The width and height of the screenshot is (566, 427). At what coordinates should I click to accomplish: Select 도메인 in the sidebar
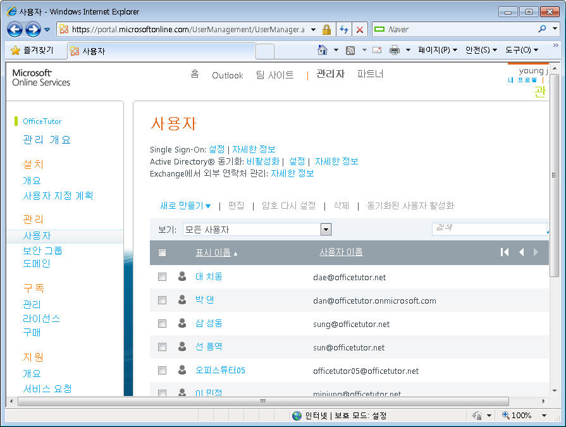point(37,264)
